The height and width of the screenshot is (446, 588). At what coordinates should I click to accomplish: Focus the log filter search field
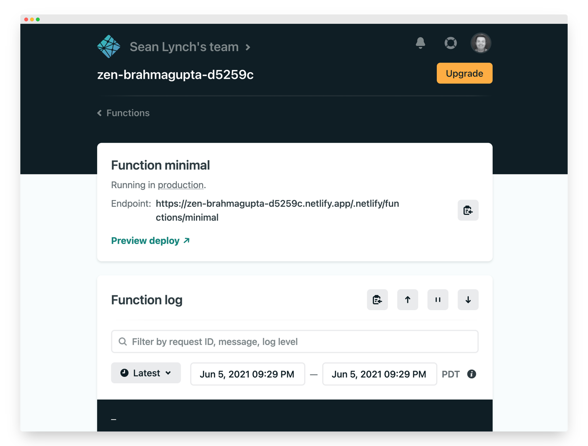tap(295, 342)
